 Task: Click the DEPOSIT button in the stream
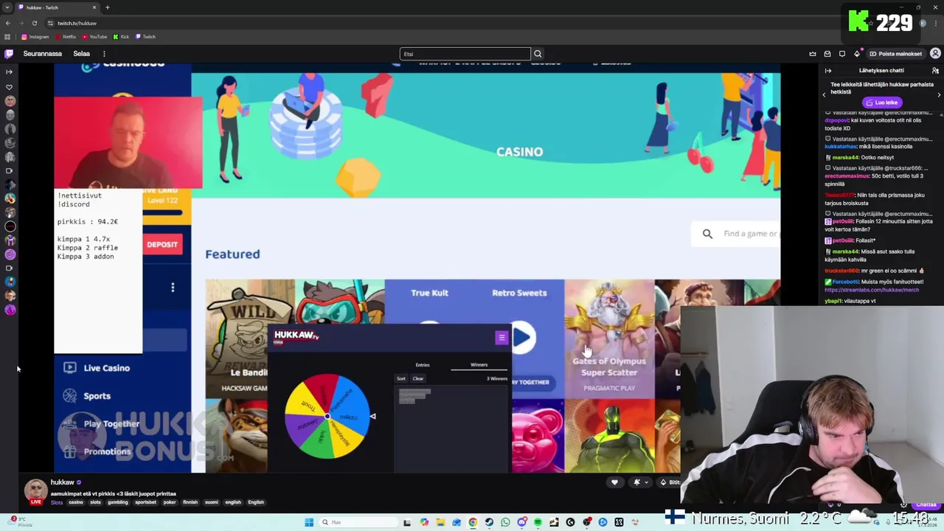tap(162, 245)
